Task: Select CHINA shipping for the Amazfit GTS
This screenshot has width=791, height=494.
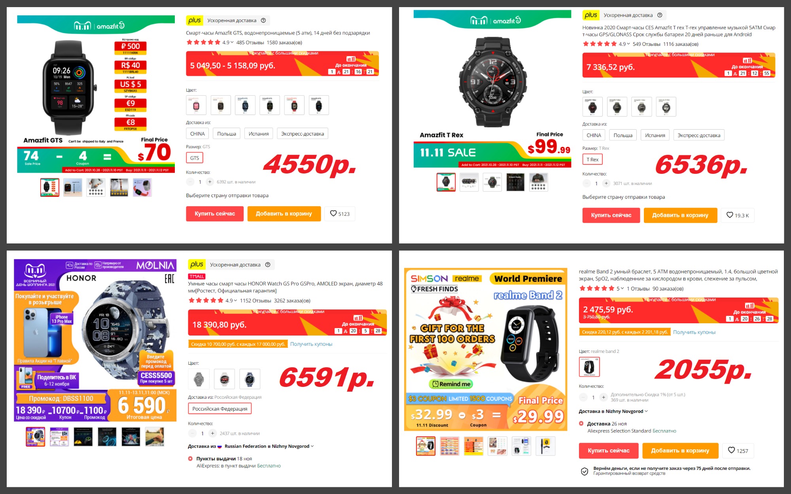Action: click(x=197, y=134)
